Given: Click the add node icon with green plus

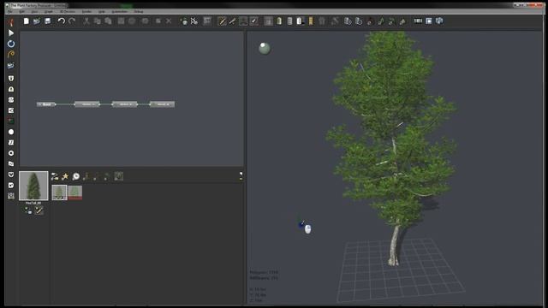Looking at the screenshot, I should 183,21.
